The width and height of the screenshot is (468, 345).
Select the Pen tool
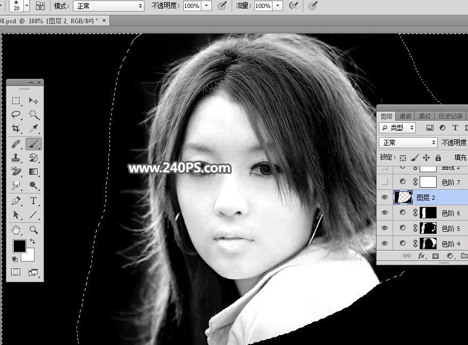point(16,201)
